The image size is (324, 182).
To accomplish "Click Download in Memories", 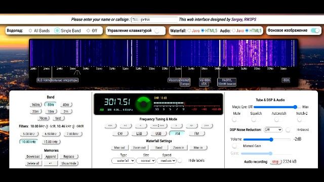I will tap(33, 157).
